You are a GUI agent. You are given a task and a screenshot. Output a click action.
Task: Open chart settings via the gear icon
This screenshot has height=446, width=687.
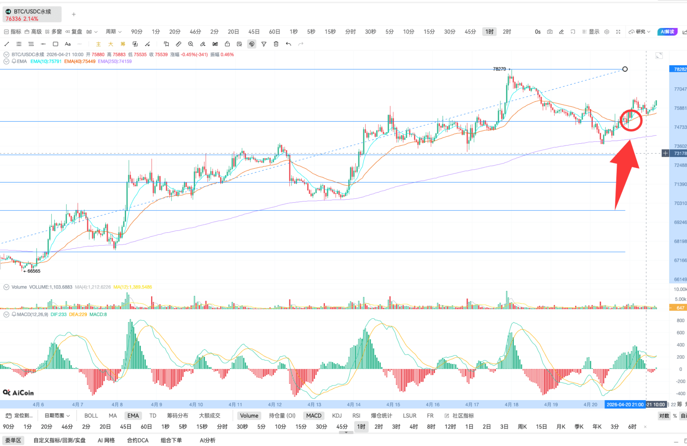pyautogui.click(x=607, y=32)
